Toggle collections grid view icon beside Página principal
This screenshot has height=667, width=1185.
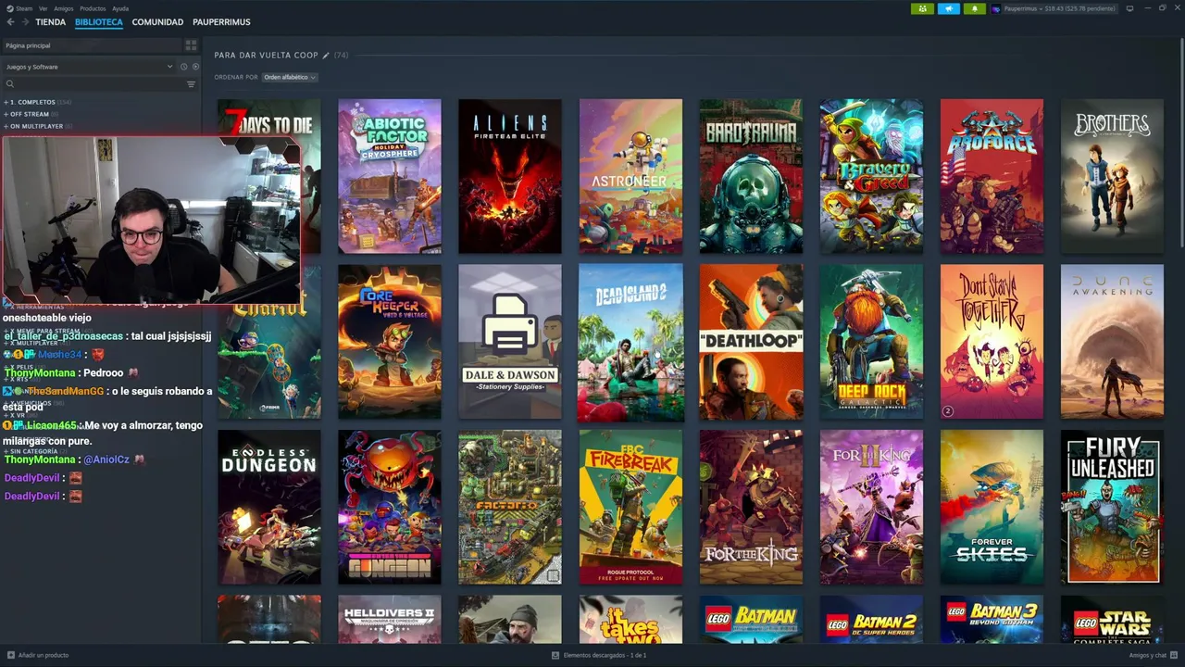coord(191,45)
